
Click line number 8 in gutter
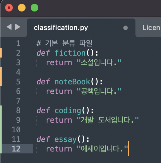coord(18,110)
